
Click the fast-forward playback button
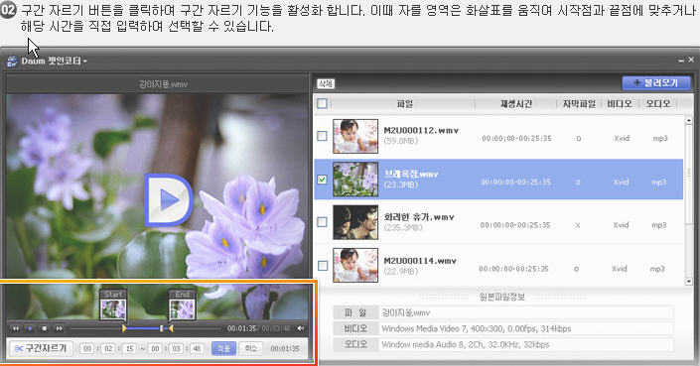[59, 328]
